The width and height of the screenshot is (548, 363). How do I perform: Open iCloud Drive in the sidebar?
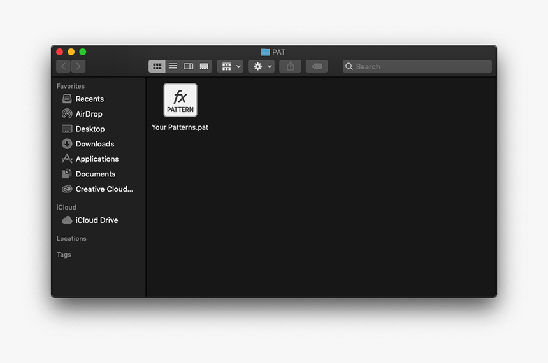(x=98, y=220)
